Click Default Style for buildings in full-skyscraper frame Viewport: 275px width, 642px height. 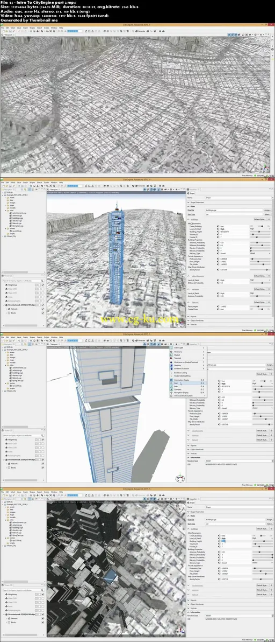tap(260, 219)
